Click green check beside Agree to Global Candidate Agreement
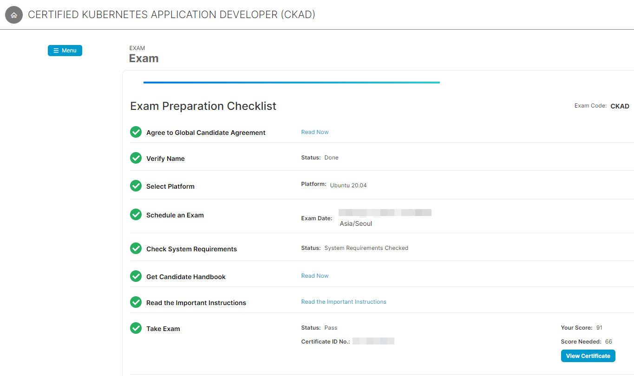 (136, 132)
